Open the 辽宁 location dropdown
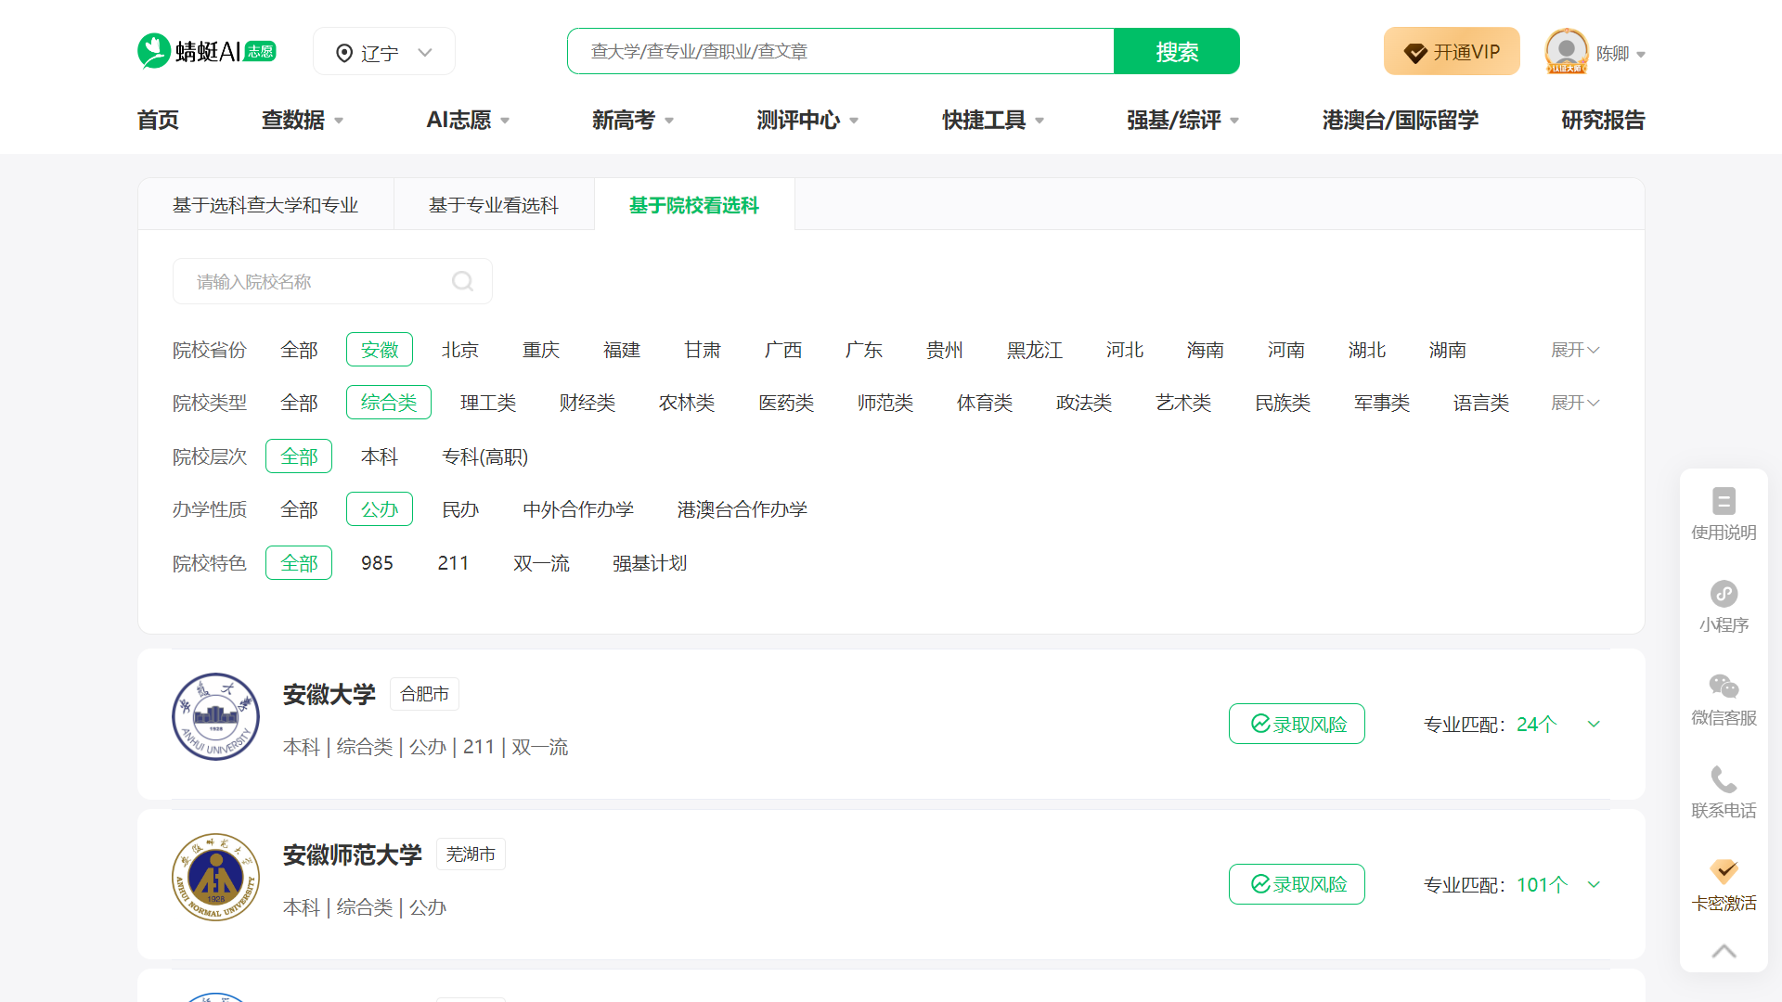The width and height of the screenshot is (1782, 1002). tap(383, 51)
